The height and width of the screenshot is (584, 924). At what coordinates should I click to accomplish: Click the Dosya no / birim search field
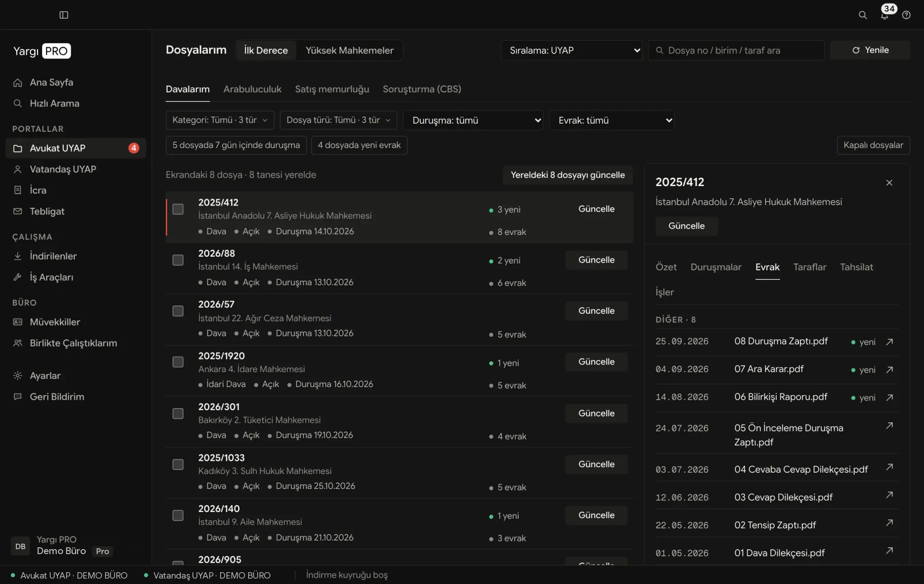(736, 50)
